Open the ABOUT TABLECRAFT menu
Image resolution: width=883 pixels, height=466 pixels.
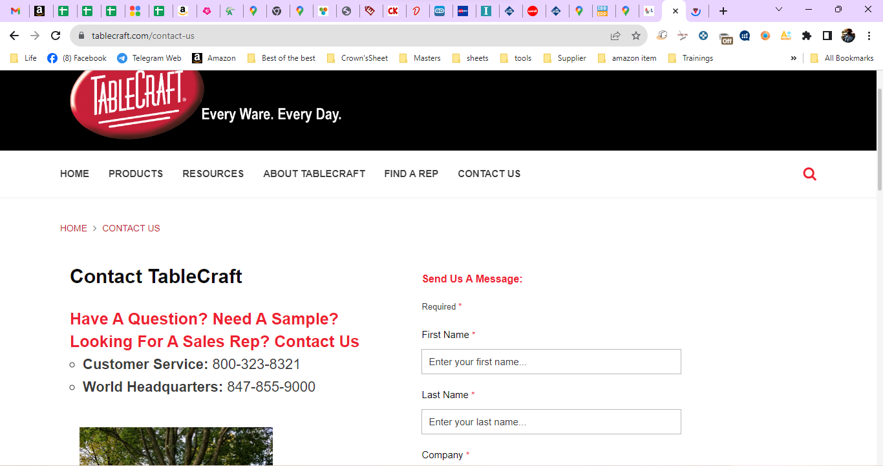(314, 174)
